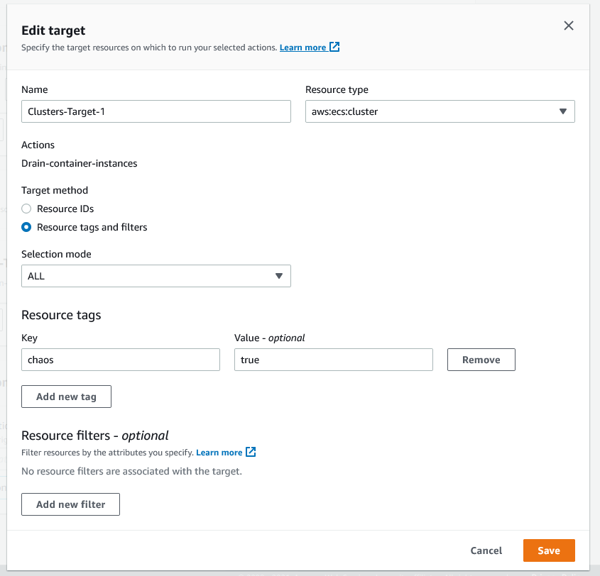600x576 pixels.
Task: Save the target configuration
Action: click(x=549, y=550)
